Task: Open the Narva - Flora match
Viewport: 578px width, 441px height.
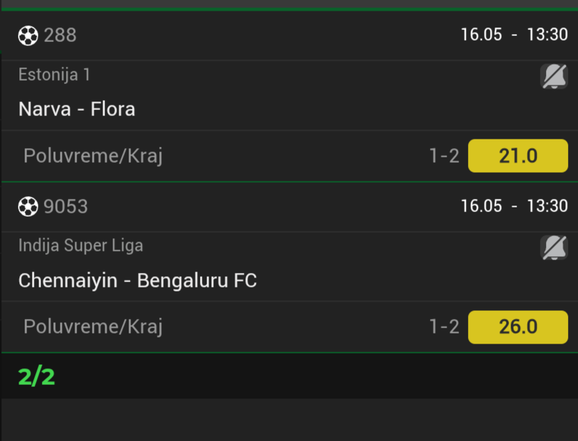Action: (77, 109)
